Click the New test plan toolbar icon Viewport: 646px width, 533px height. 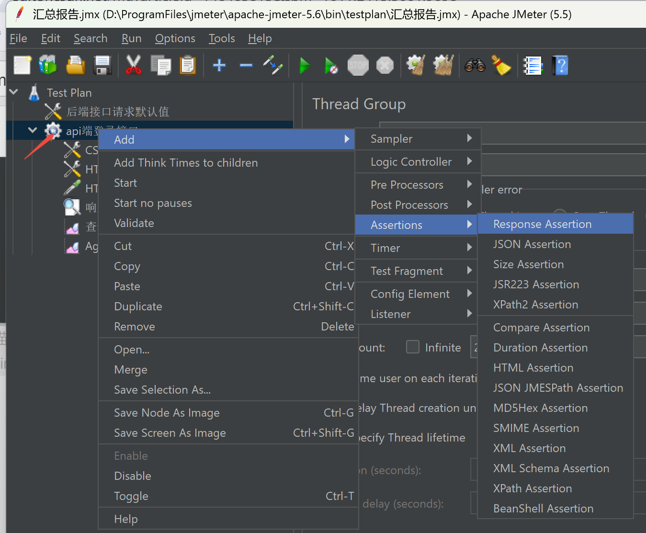tap(22, 65)
